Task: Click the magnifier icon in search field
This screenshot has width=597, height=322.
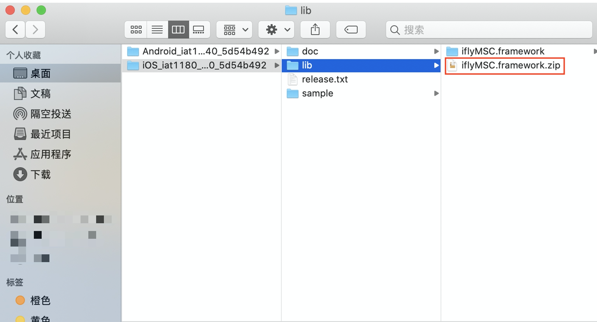Action: coord(395,30)
